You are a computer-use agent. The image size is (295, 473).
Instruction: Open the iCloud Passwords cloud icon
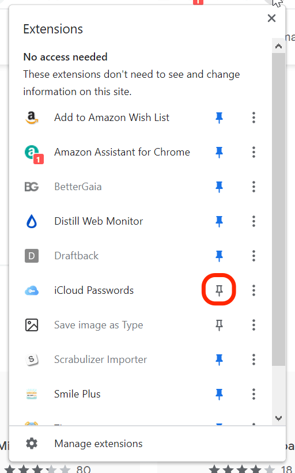pos(31,290)
